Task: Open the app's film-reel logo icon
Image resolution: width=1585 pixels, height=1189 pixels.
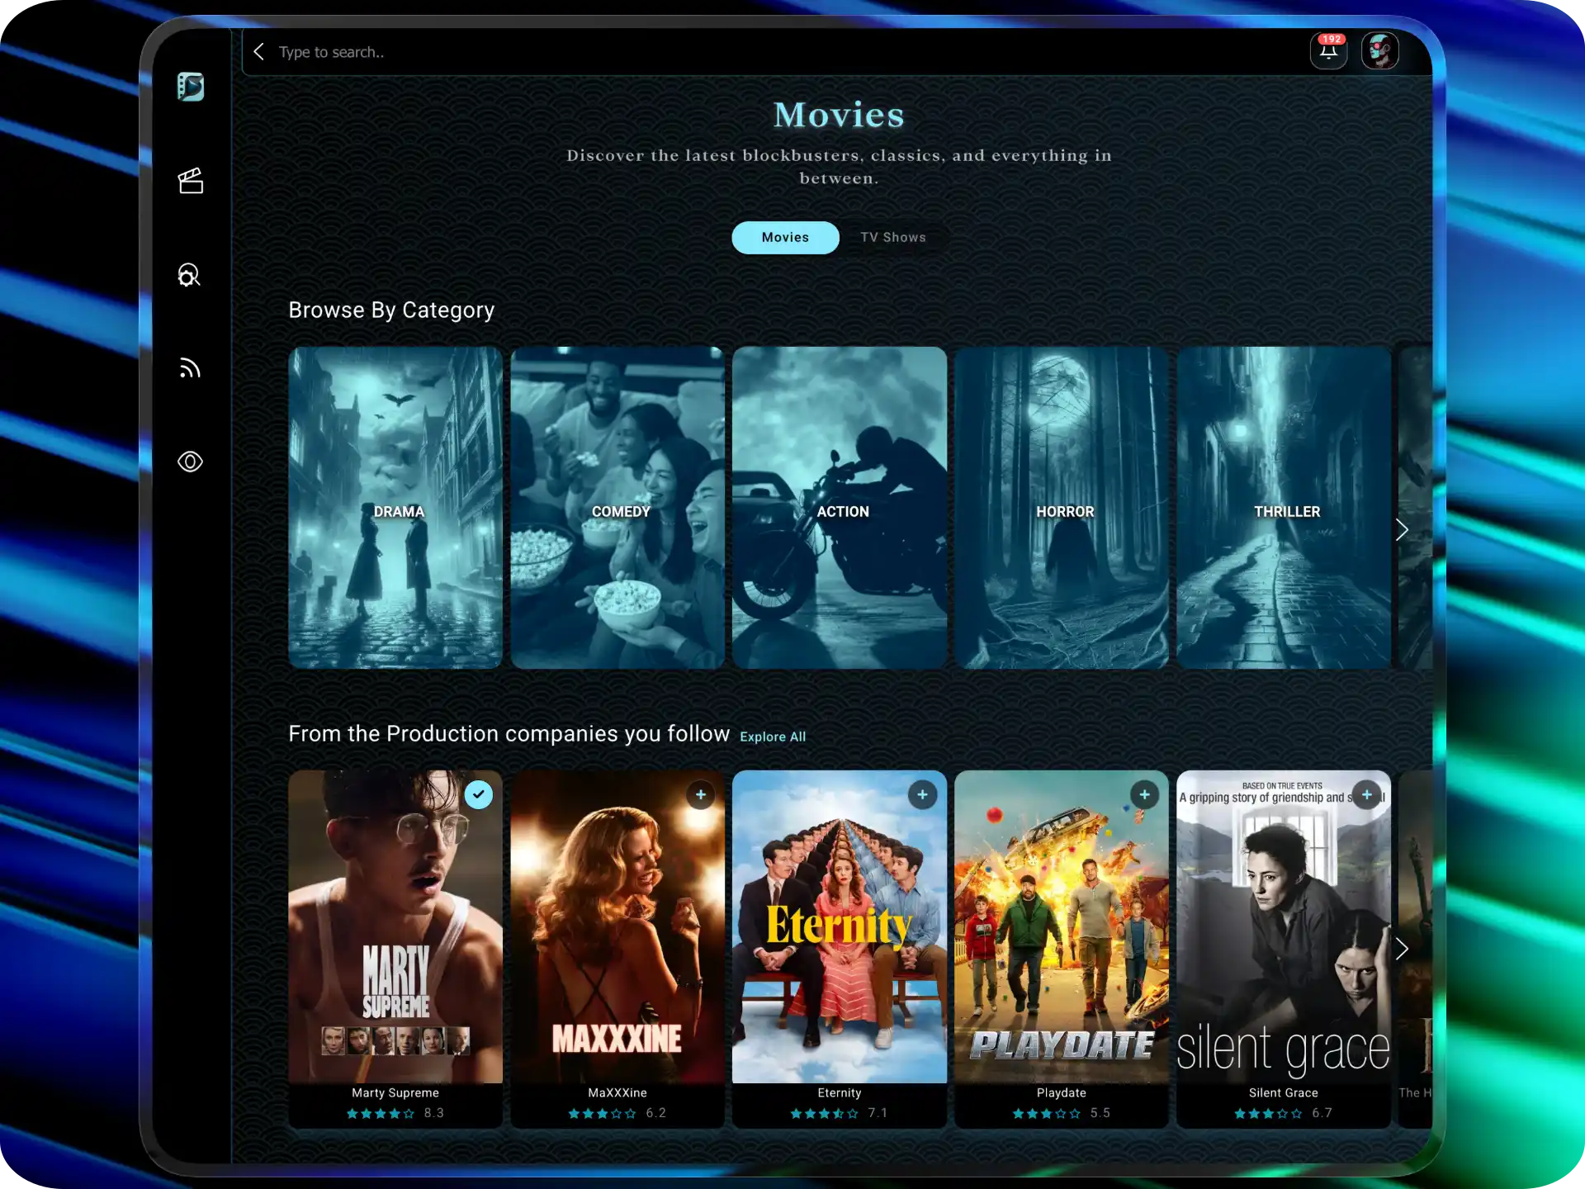Action: tap(191, 88)
